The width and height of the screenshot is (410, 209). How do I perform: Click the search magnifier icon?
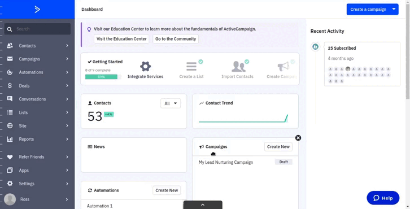coord(10,29)
